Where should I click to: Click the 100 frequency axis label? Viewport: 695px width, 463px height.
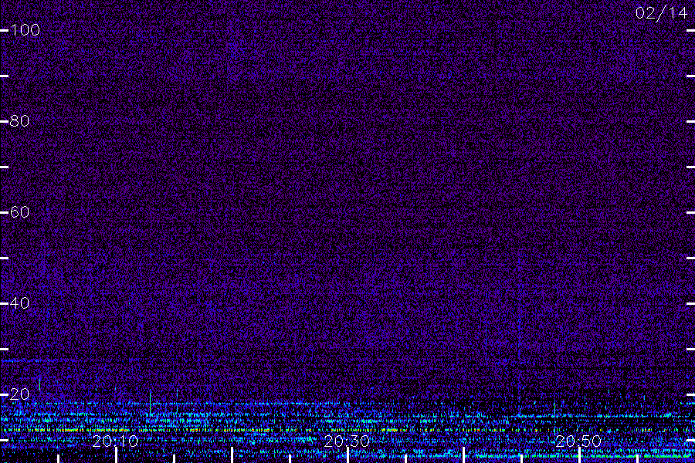pyautogui.click(x=25, y=30)
